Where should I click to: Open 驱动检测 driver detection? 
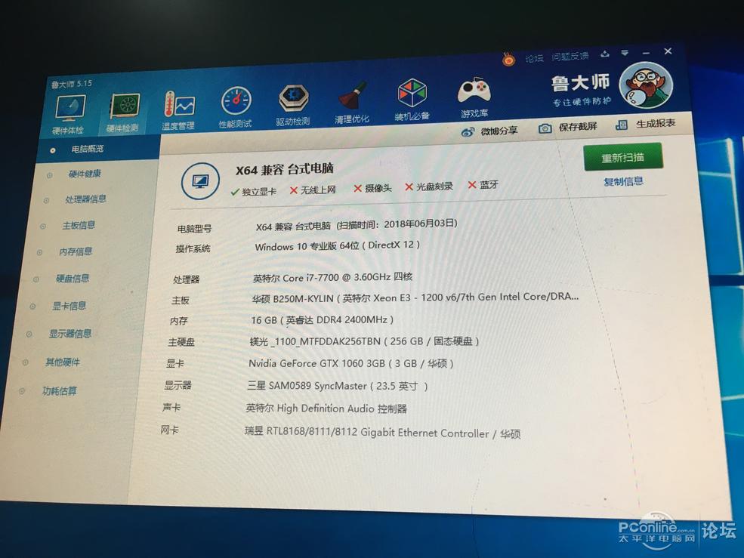pos(293,105)
